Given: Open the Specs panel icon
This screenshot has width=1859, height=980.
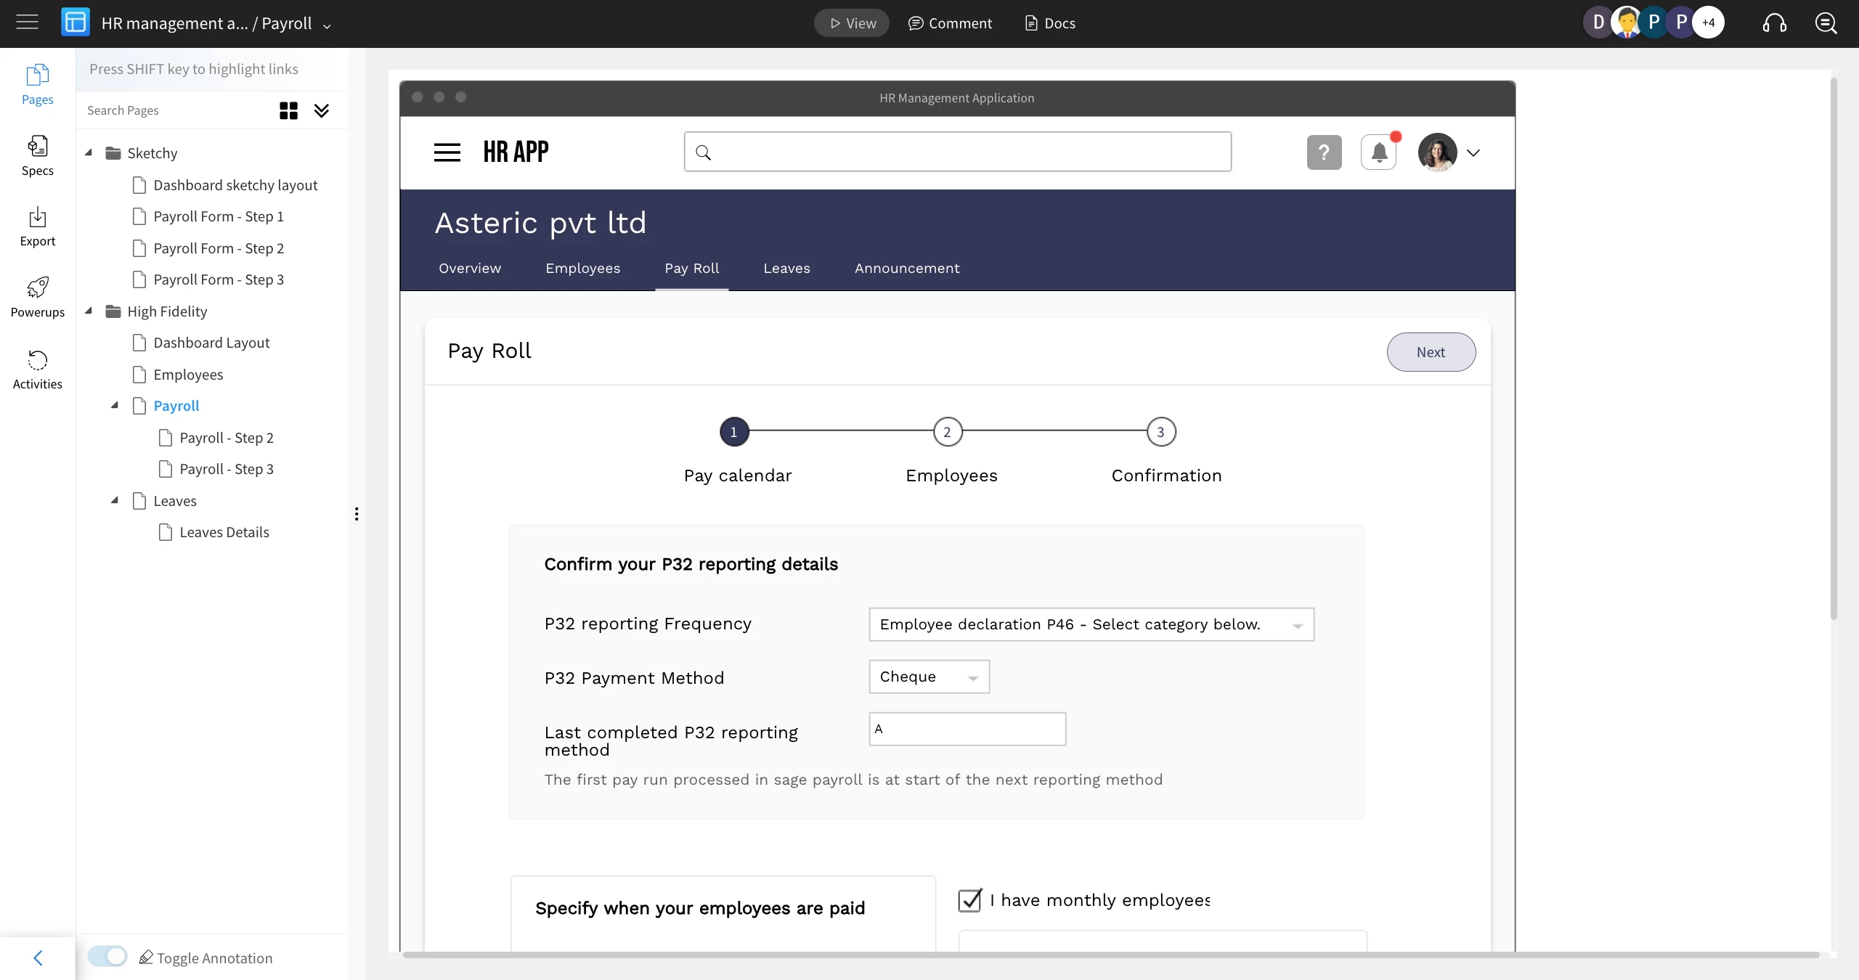Looking at the screenshot, I should 37,155.
